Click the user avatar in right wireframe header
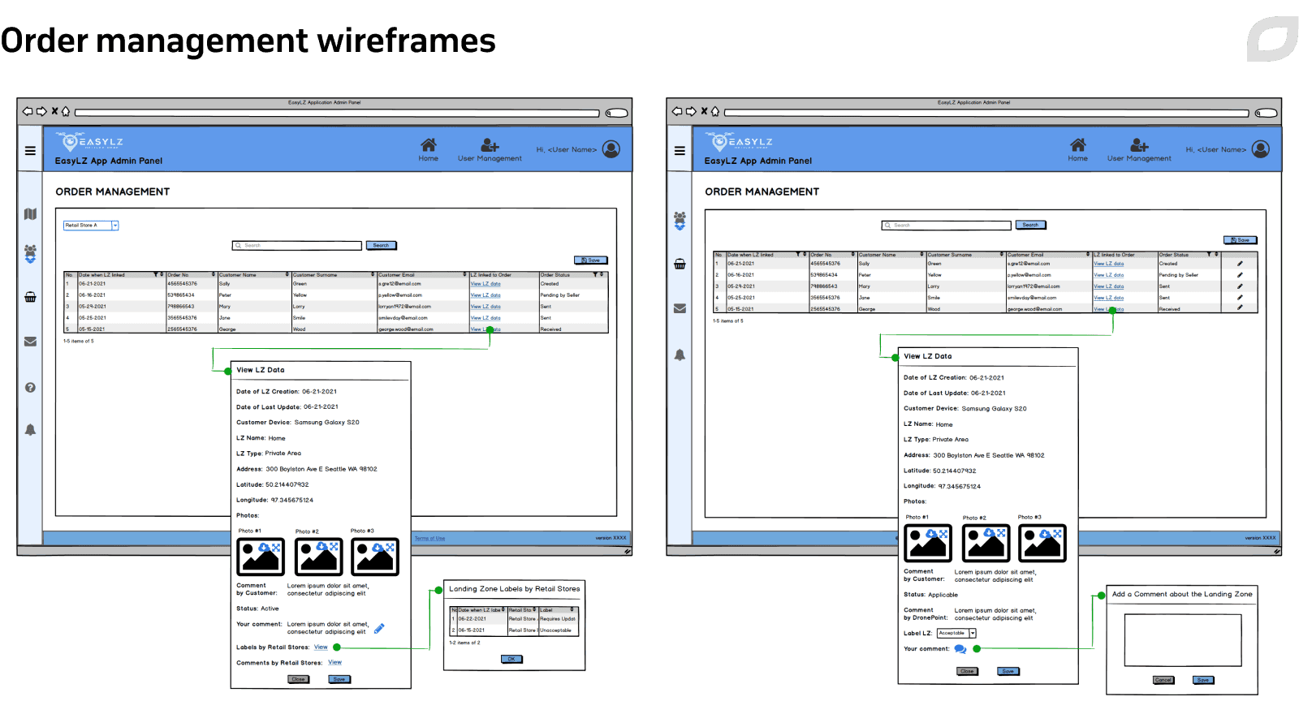Viewport: 1299px width, 714px height. click(x=1261, y=149)
